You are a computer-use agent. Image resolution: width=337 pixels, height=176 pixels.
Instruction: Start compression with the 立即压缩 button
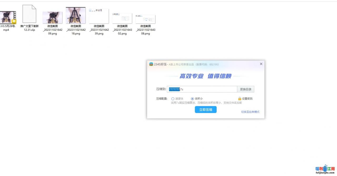206,110
